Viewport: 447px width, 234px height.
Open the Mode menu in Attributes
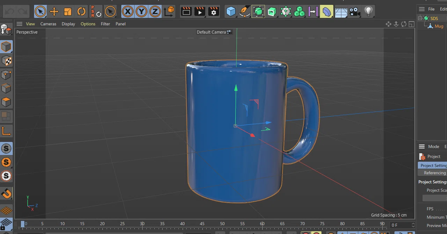(x=434, y=147)
